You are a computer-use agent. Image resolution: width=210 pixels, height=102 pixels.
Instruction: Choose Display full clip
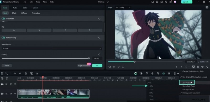188,90
